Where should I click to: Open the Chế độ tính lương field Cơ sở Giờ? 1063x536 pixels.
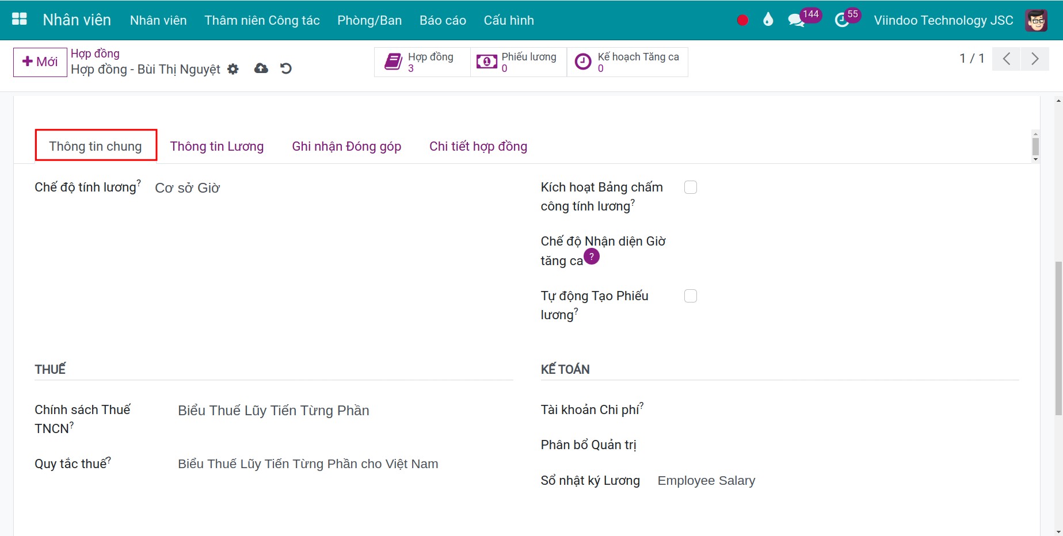188,188
